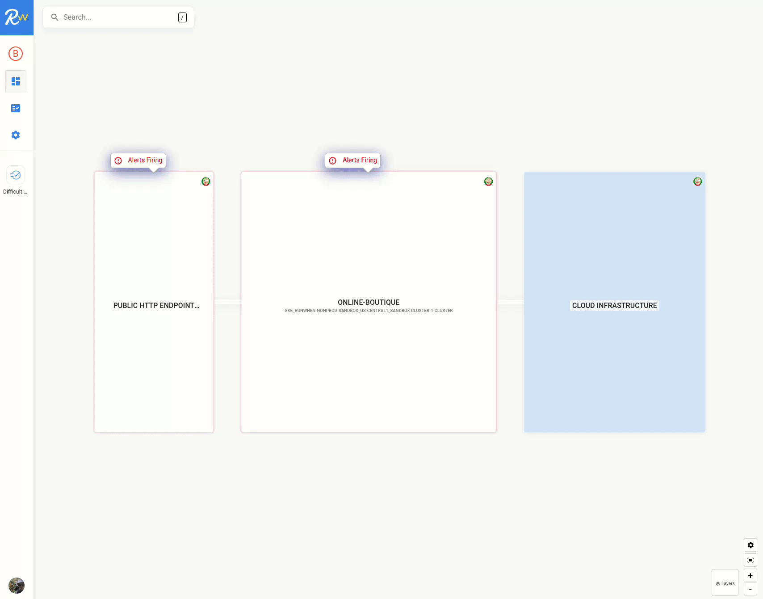Zoom in with the plus button
Image resolution: width=763 pixels, height=599 pixels.
750,576
